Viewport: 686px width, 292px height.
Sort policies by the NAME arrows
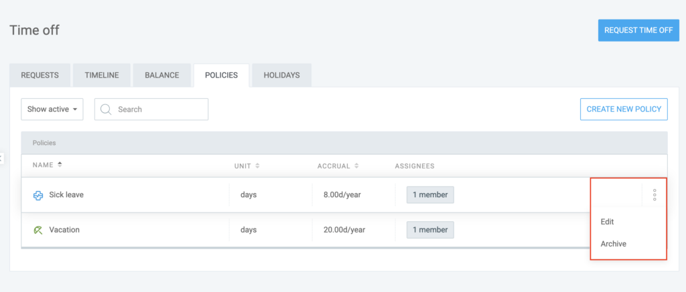click(60, 165)
